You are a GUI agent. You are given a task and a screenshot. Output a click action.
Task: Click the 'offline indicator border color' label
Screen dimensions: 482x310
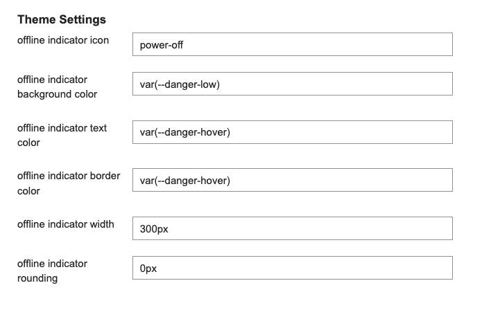coord(69,183)
